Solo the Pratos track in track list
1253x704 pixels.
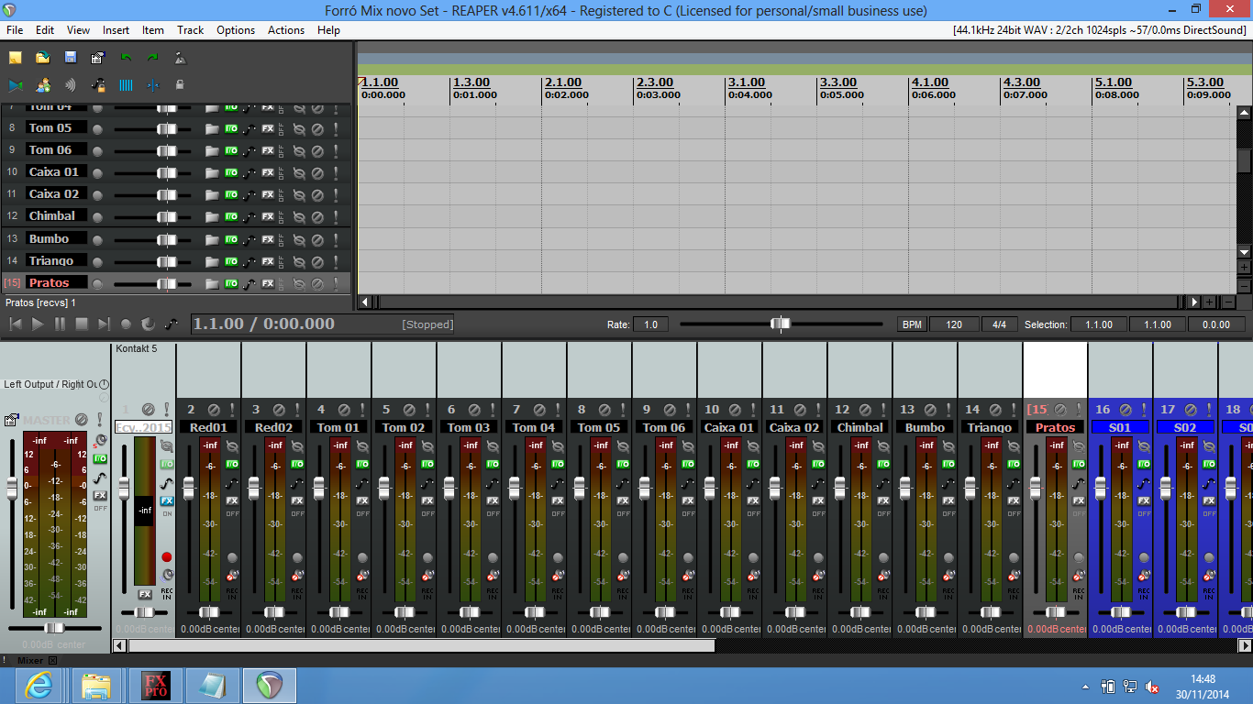pyautogui.click(x=335, y=284)
